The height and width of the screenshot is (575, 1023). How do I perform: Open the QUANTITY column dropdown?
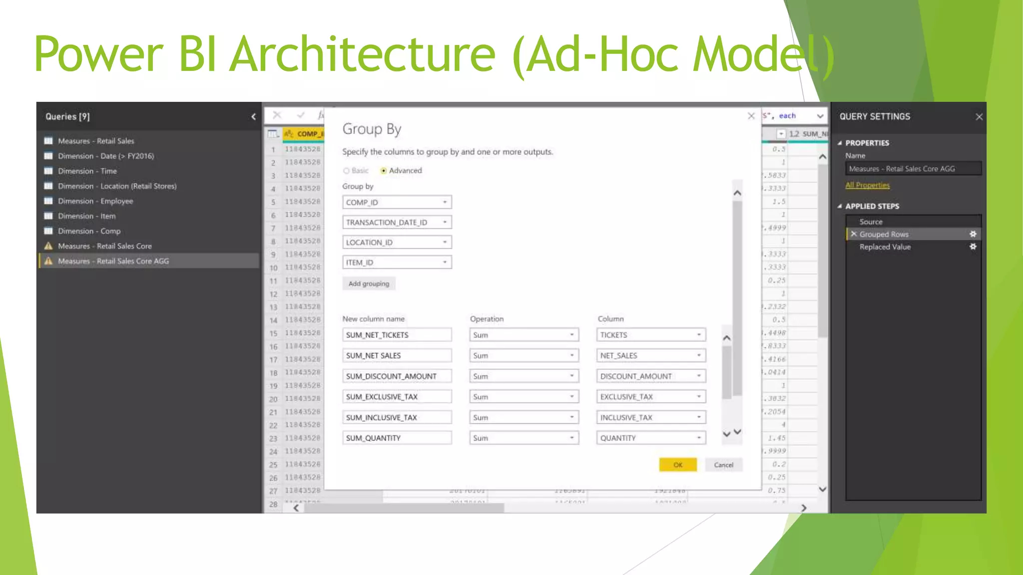[x=699, y=438]
